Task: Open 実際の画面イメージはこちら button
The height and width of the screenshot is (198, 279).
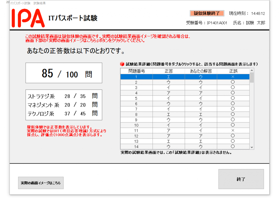Action: click(41, 183)
